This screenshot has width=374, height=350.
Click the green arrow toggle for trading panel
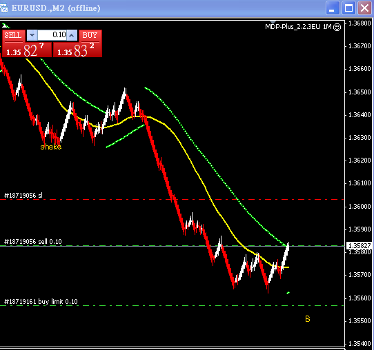[6, 25]
